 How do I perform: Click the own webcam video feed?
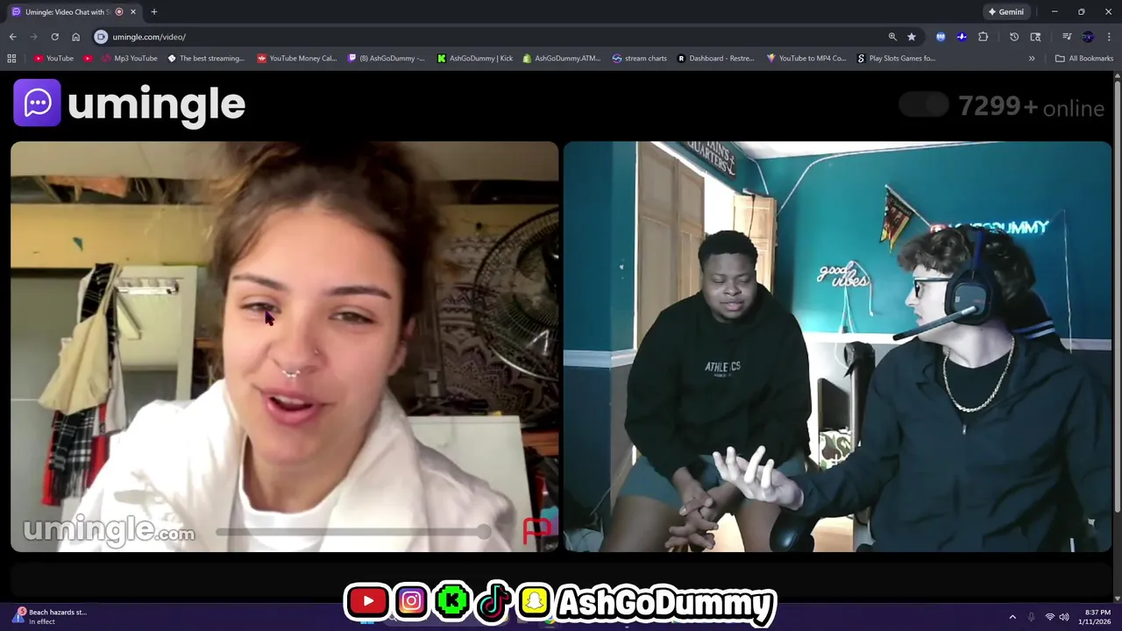pos(837,347)
